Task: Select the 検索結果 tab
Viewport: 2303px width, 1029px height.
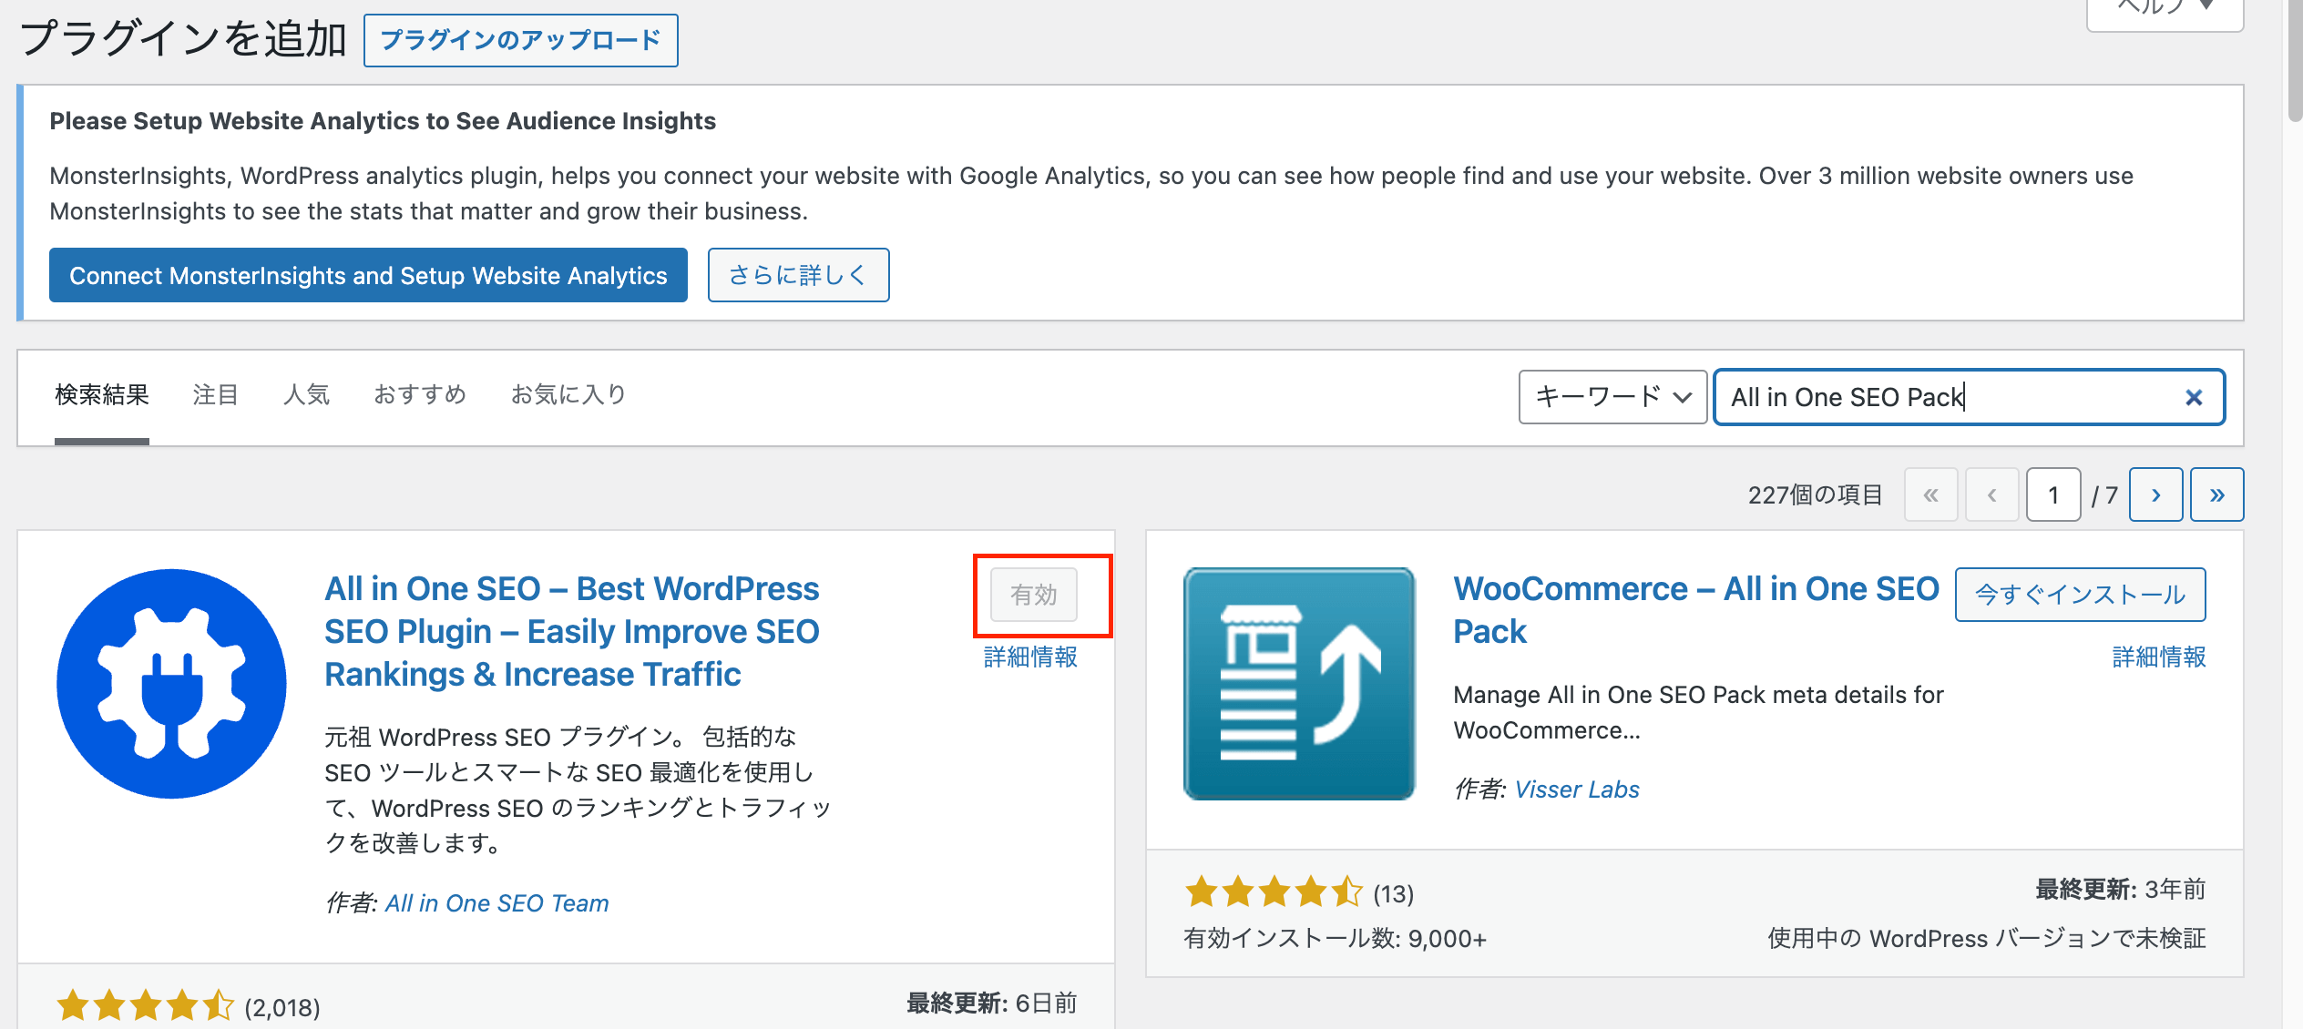Action: [102, 394]
